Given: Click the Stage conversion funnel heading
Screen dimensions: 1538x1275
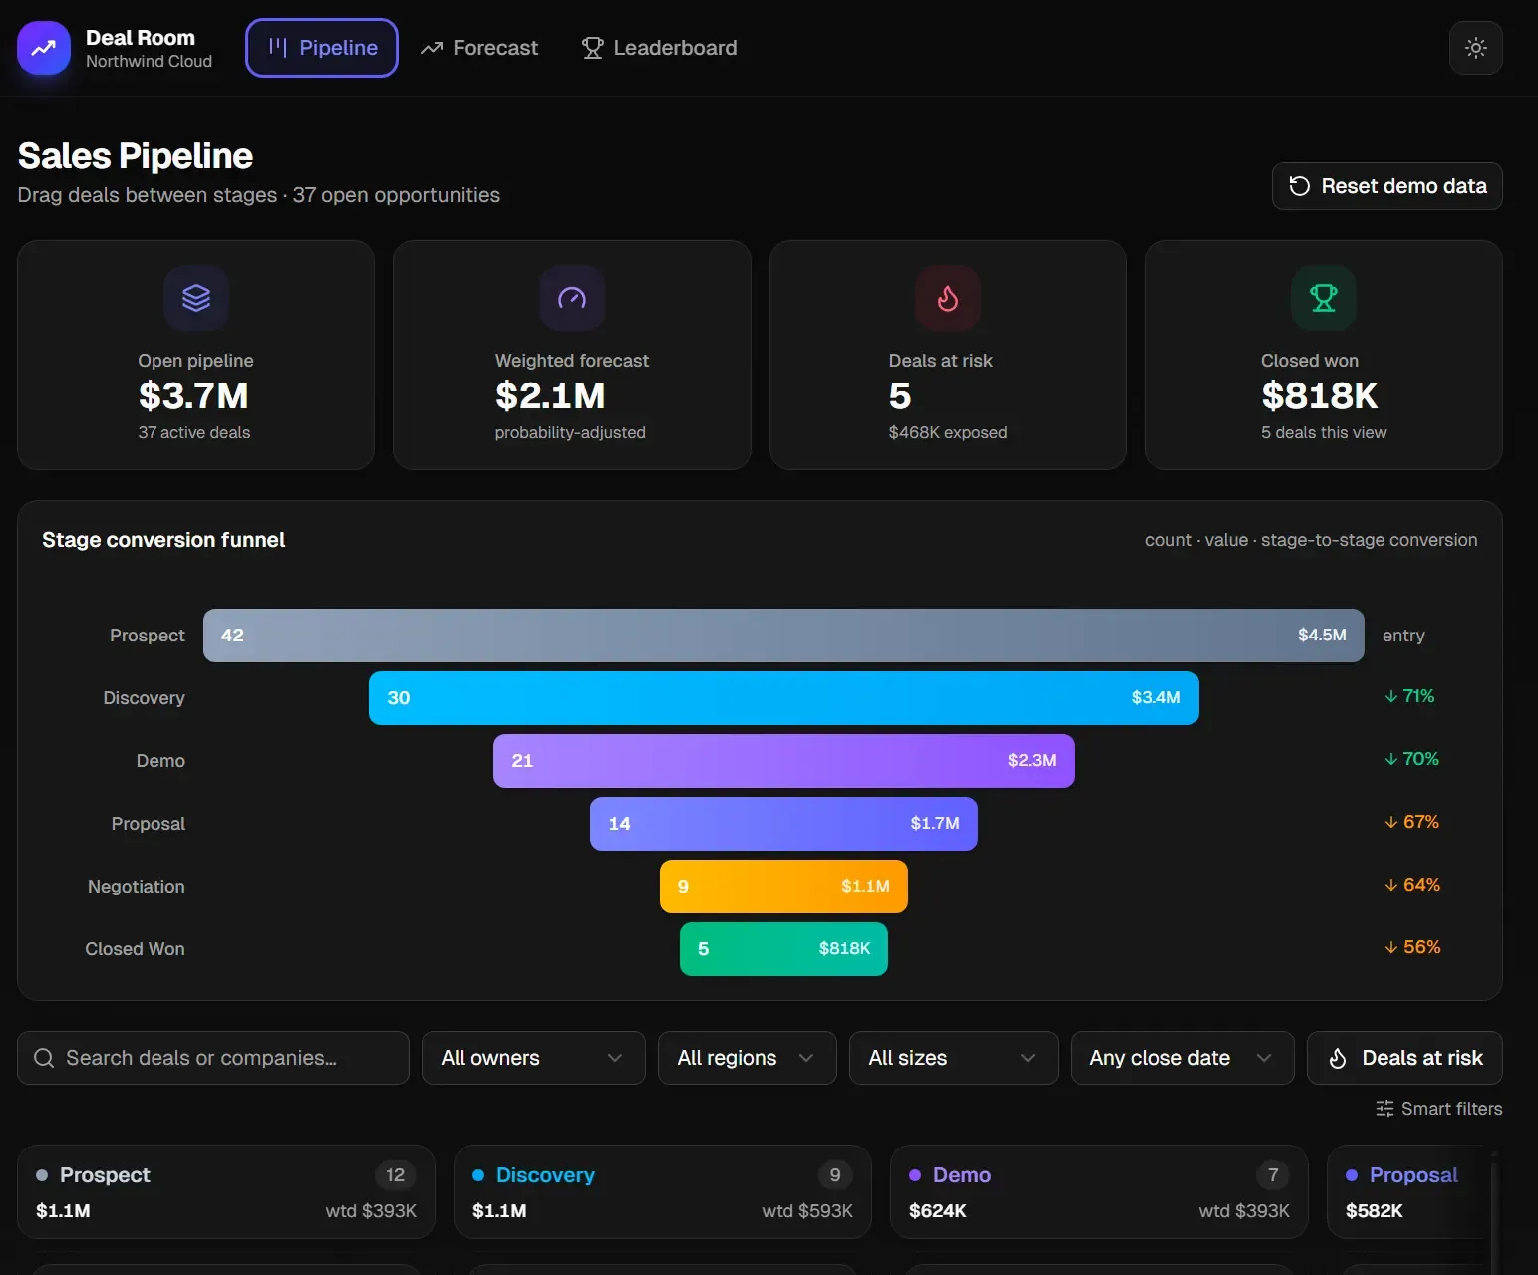Looking at the screenshot, I should pos(163,540).
